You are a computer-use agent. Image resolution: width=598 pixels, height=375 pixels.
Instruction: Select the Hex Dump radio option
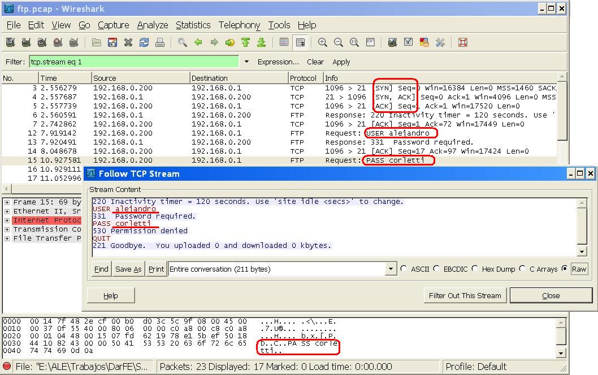point(475,269)
